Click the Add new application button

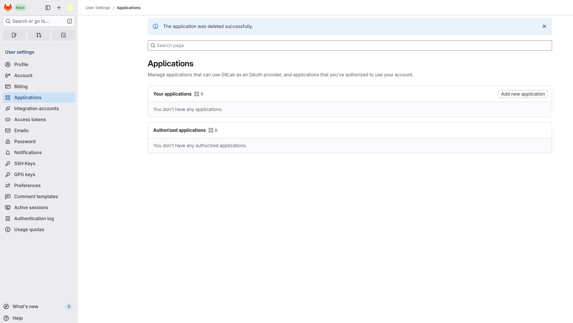pos(523,94)
